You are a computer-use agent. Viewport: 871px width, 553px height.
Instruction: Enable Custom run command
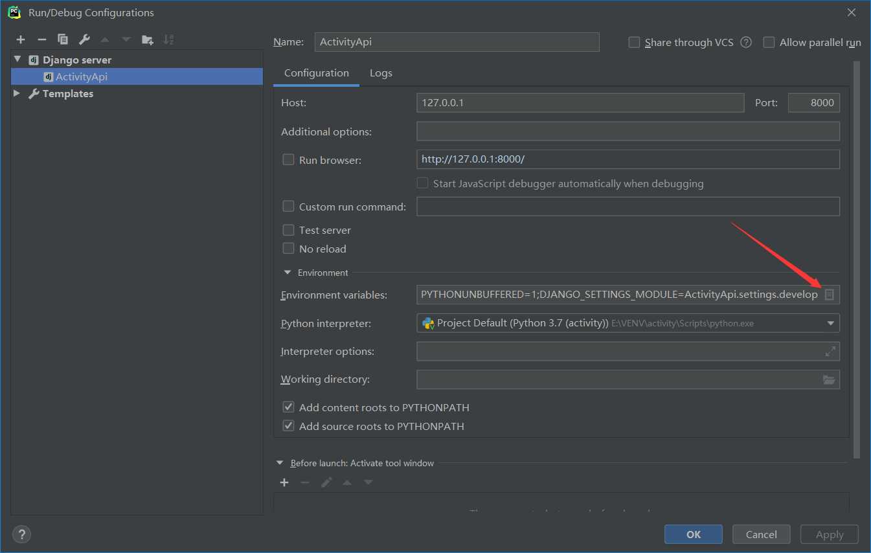click(x=289, y=207)
